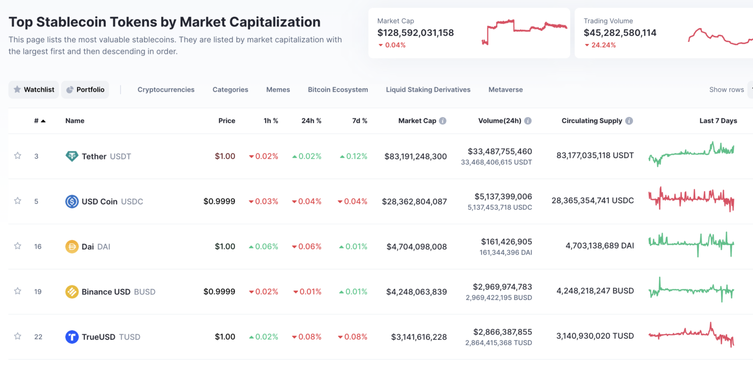Toggle the watchlist star for USD Coin
Screen dimensions: 753x365
coord(17,201)
